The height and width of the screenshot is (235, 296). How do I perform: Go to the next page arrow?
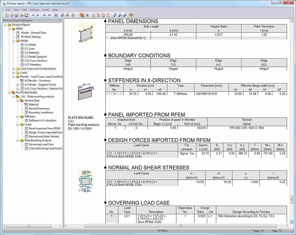click(38, 15)
